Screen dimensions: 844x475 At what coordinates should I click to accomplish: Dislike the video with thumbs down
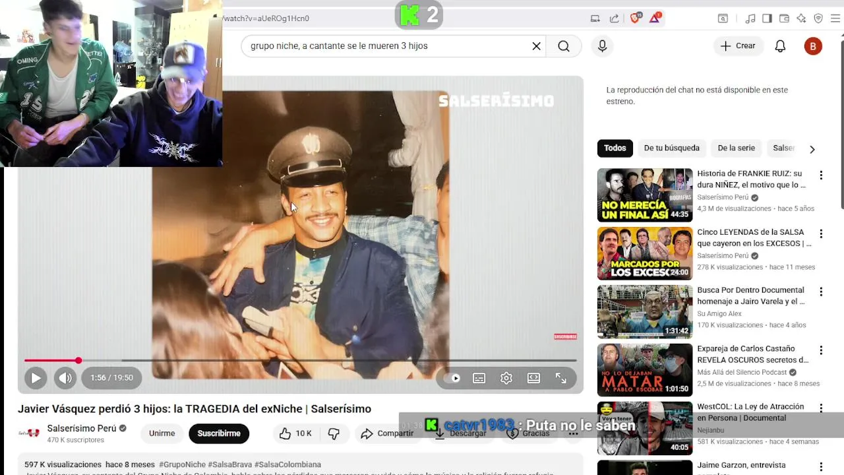pos(334,433)
